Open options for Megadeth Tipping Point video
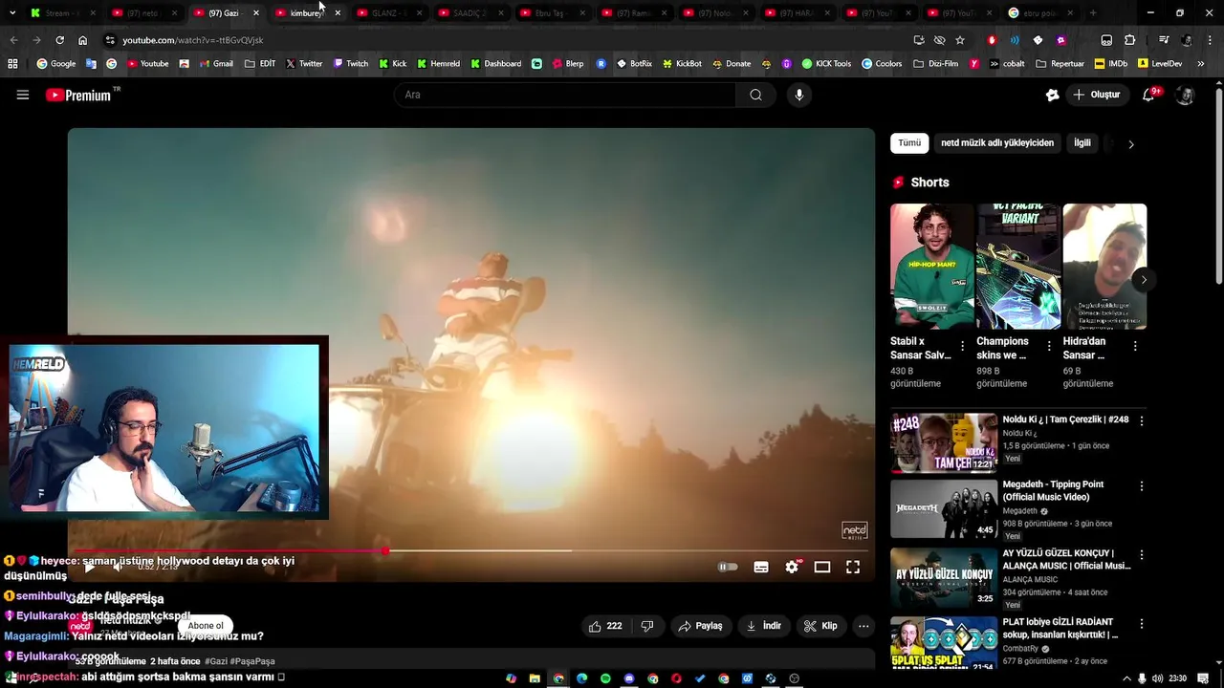Image resolution: width=1224 pixels, height=688 pixels. point(1141,485)
